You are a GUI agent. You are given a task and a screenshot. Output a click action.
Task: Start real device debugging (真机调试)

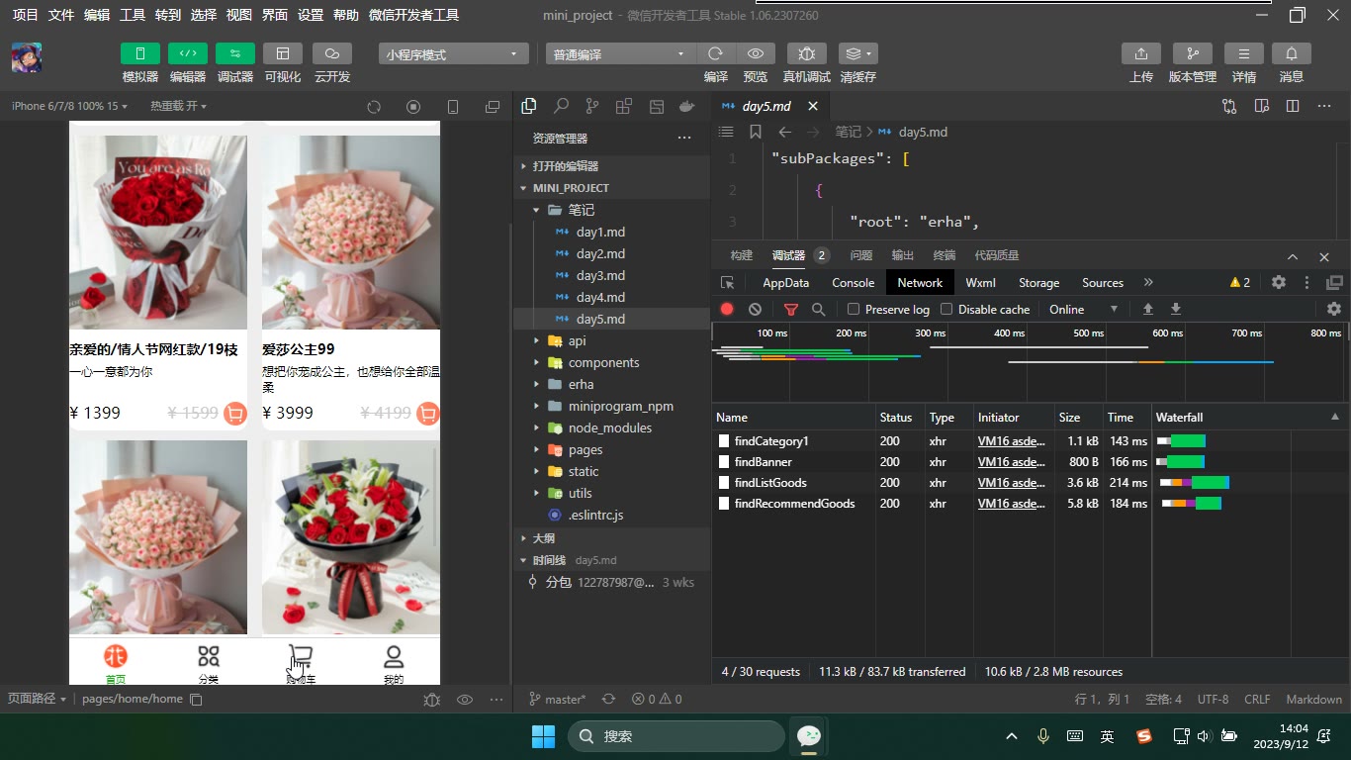(807, 53)
